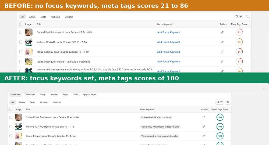The image size is (269, 145).
Task: Check the Cube d'Éveil row that scores 100
Action: pyautogui.click(x=11, y=117)
